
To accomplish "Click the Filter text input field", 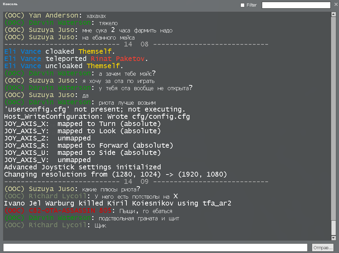I will tap(296, 5).
